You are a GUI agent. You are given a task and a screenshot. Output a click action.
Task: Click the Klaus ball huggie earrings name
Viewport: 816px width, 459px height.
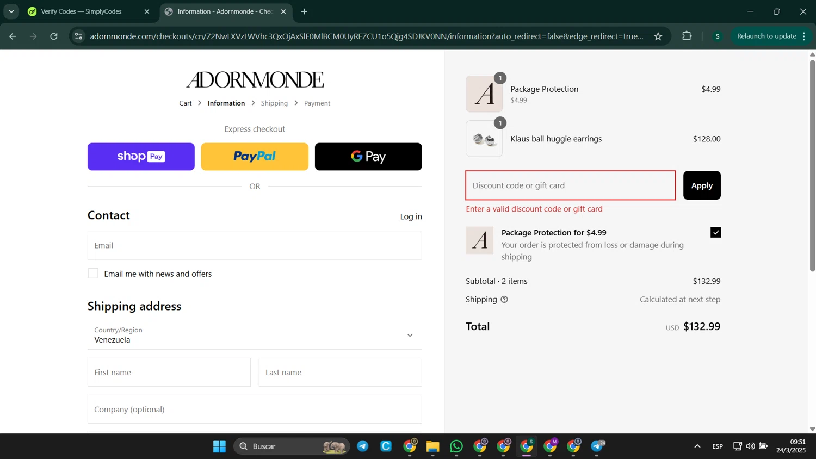click(556, 139)
